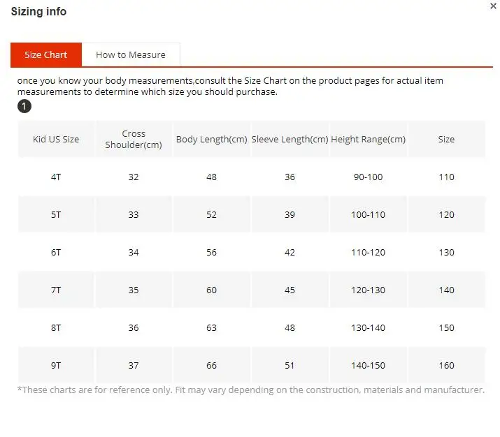This screenshot has width=500, height=437.
Task: Click the Body Length(cm) column header
Action: [212, 139]
